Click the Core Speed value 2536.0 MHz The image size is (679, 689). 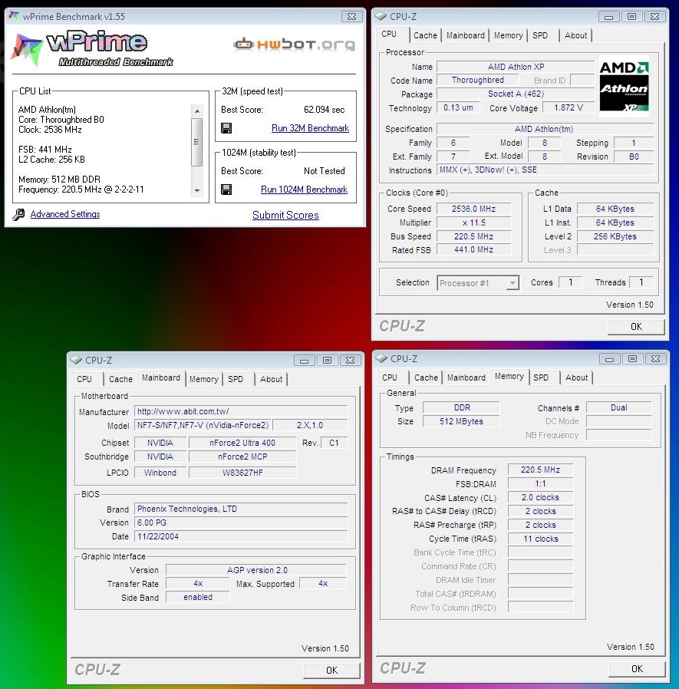473,209
